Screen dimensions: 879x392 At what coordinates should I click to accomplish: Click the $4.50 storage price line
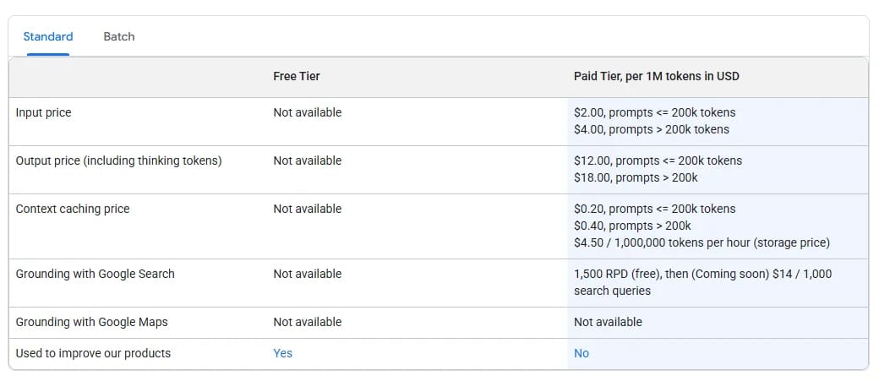(702, 242)
